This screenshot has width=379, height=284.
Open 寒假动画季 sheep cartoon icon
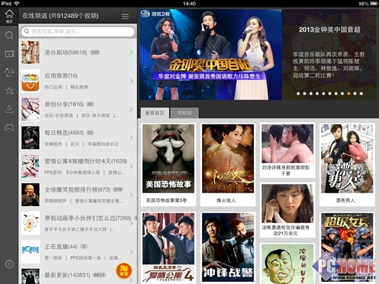pyautogui.click(x=30, y=223)
